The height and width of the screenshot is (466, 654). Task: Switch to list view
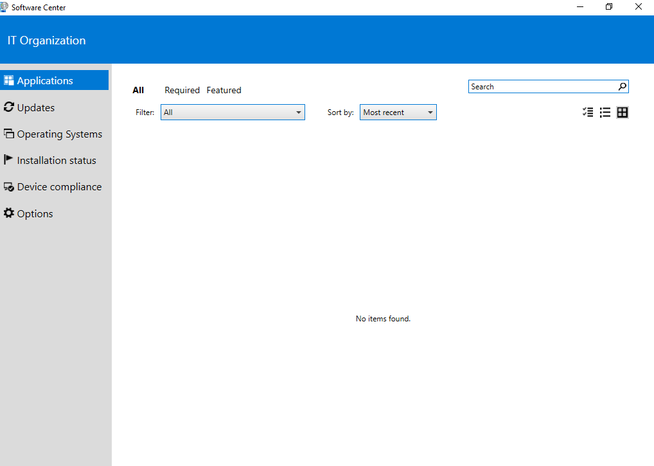pyautogui.click(x=605, y=112)
